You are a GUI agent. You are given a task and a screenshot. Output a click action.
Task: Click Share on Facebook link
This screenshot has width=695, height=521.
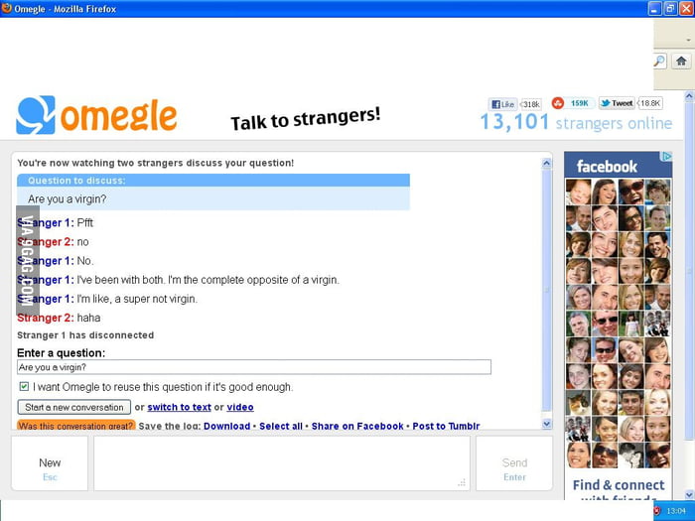point(357,426)
